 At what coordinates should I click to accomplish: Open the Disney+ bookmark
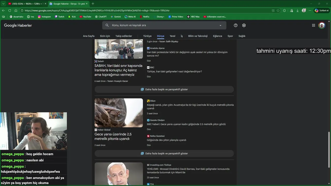[x=159, y=17]
